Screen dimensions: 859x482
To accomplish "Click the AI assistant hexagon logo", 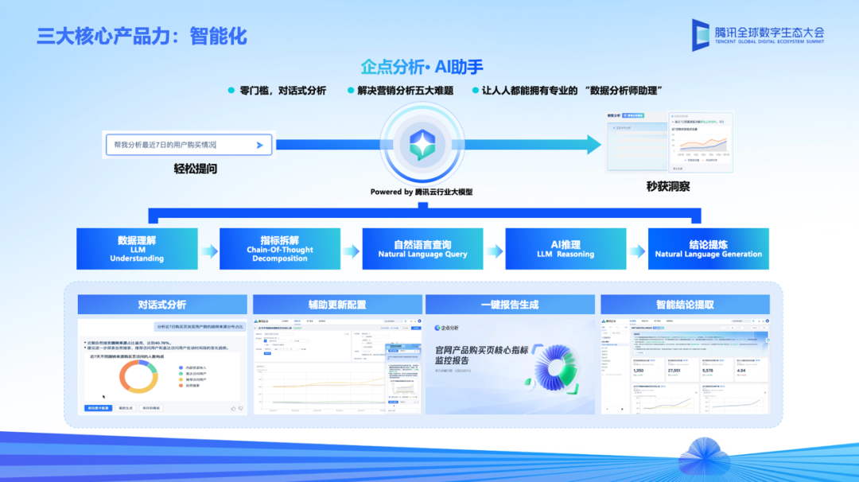I will pos(422,145).
